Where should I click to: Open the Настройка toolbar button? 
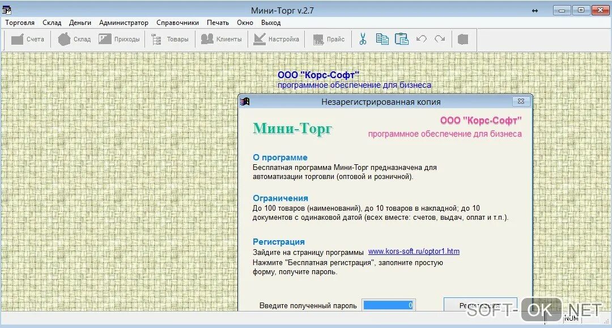pyautogui.click(x=276, y=40)
